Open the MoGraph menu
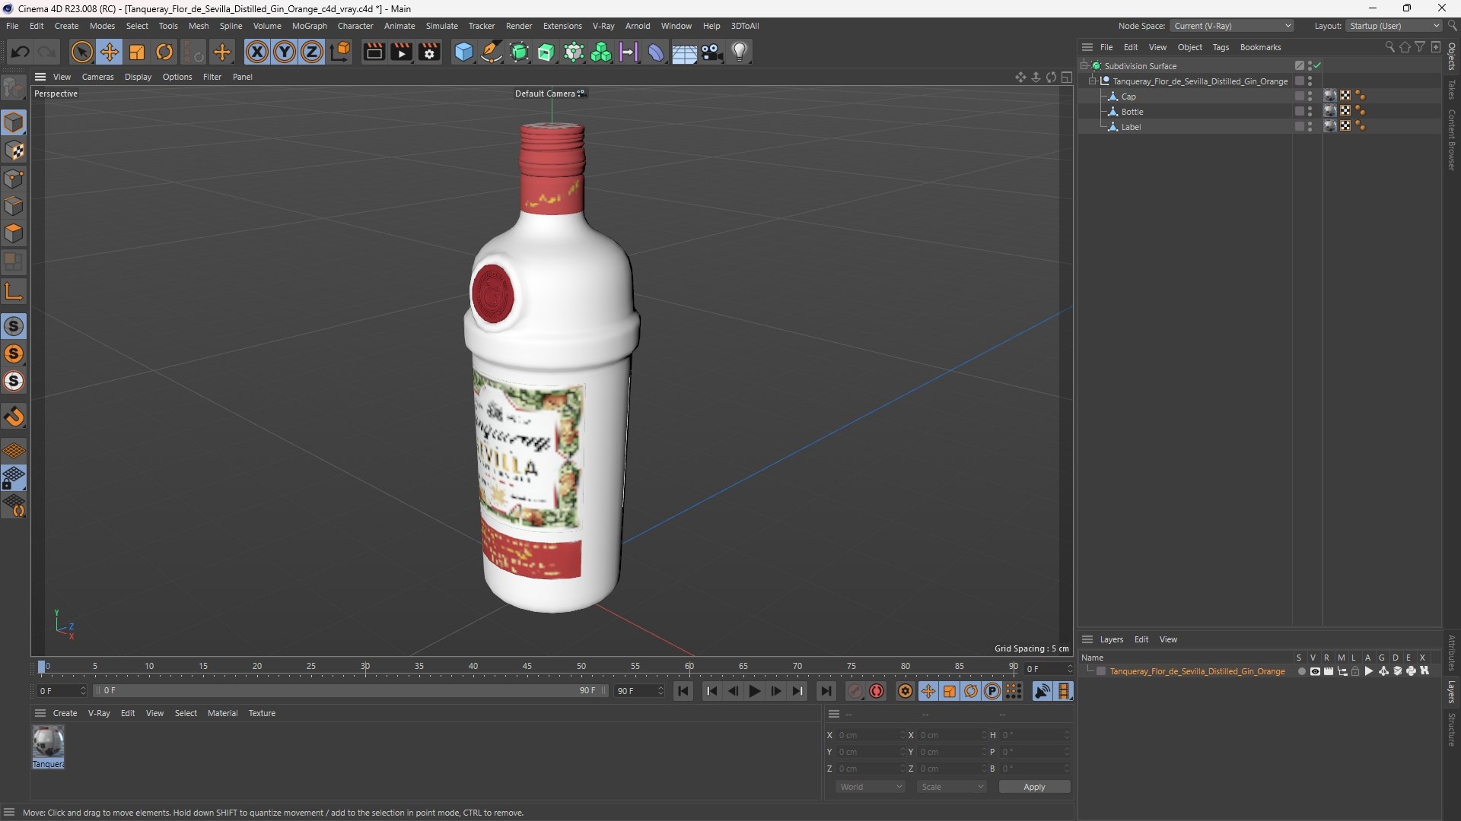This screenshot has height=821, width=1461. 309,26
